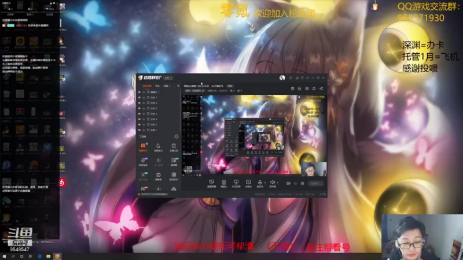Lock the 文本 7 layer

(x=144, y=98)
